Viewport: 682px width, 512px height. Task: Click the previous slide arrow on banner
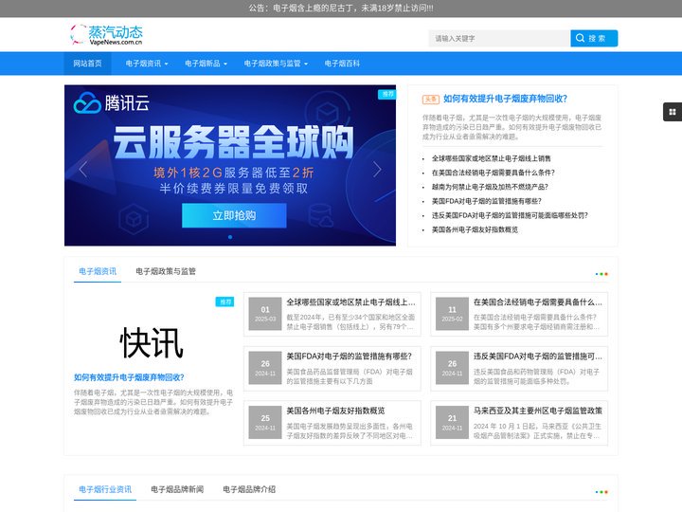click(x=83, y=169)
